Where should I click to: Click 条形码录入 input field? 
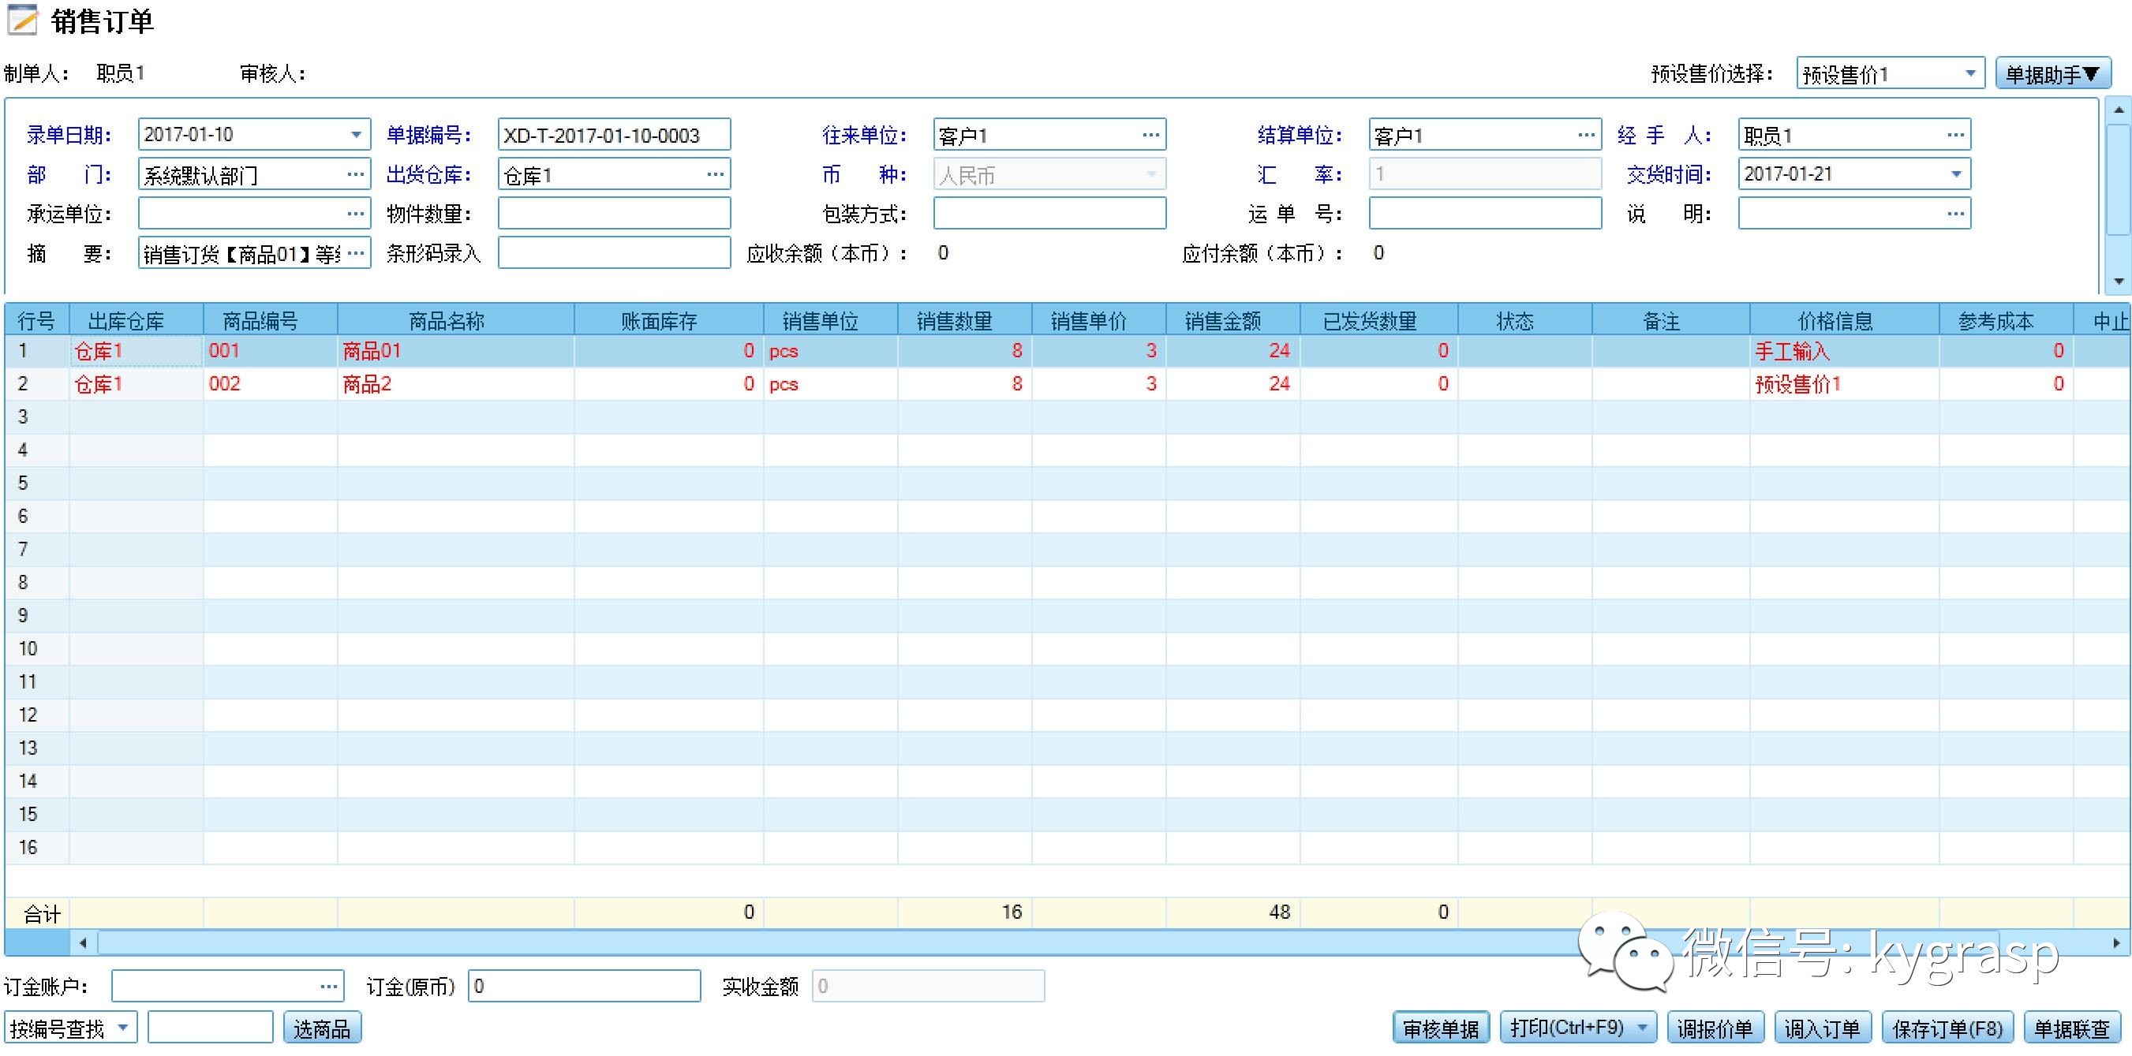point(613,253)
